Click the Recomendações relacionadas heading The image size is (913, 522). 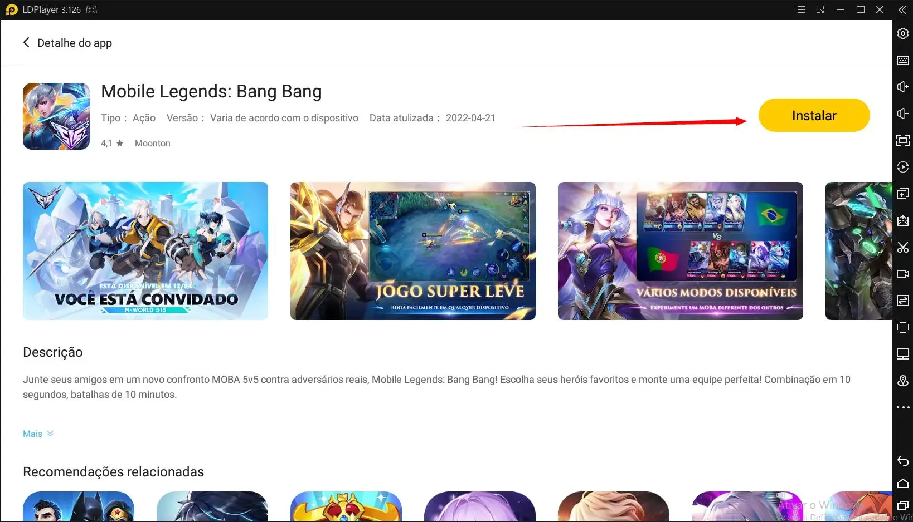pyautogui.click(x=113, y=472)
